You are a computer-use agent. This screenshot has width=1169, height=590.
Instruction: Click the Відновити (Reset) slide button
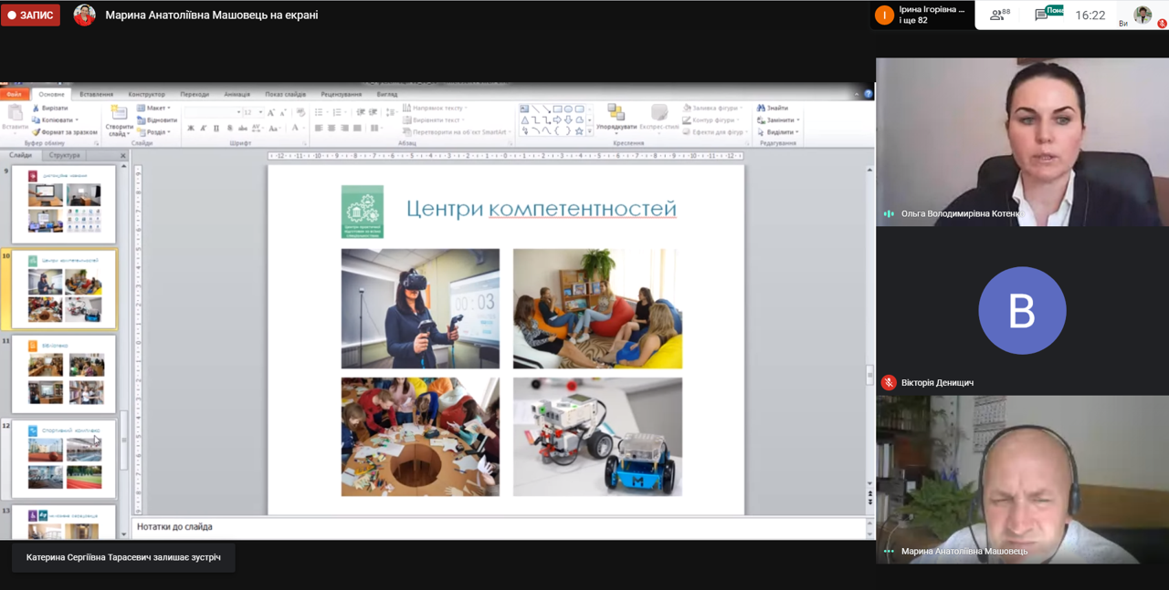coord(157,120)
